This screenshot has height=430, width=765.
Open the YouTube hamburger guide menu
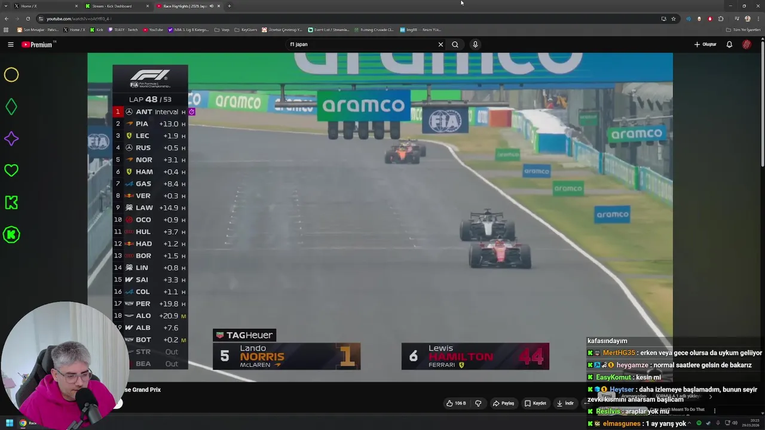10,44
